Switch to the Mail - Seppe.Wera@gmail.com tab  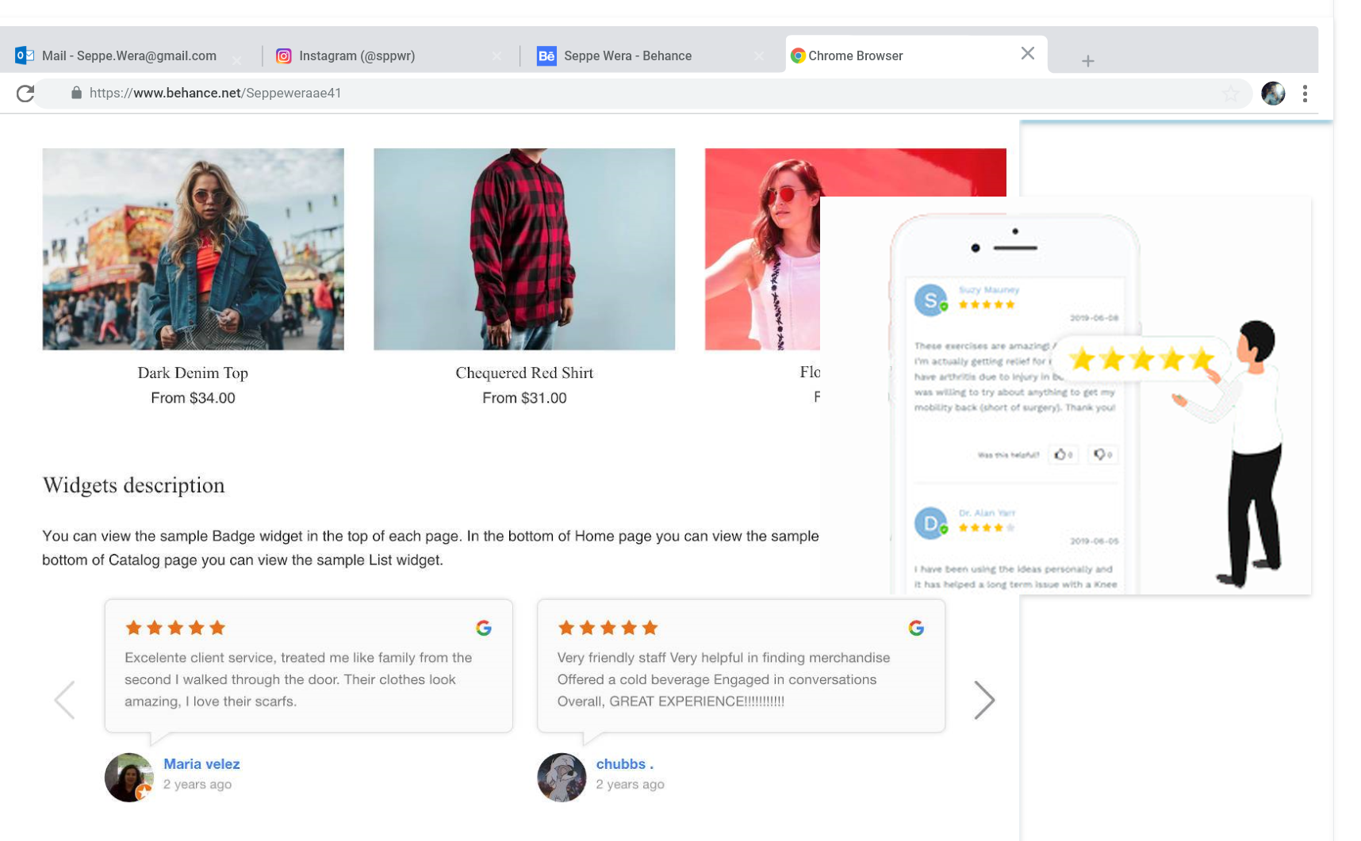click(x=128, y=55)
